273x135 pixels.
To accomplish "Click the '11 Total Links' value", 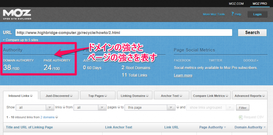I will (x=135, y=75).
